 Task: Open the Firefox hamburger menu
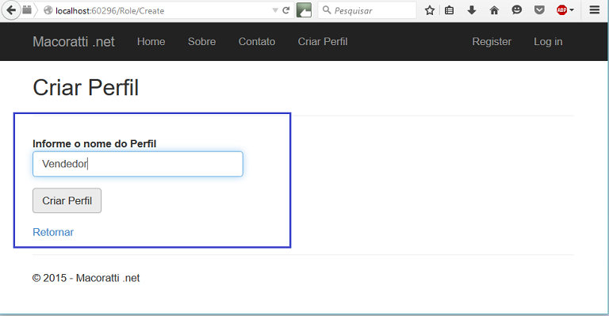coord(594,10)
